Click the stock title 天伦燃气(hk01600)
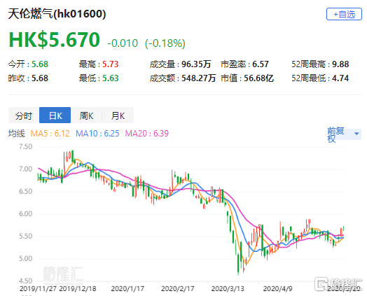 click(x=57, y=14)
